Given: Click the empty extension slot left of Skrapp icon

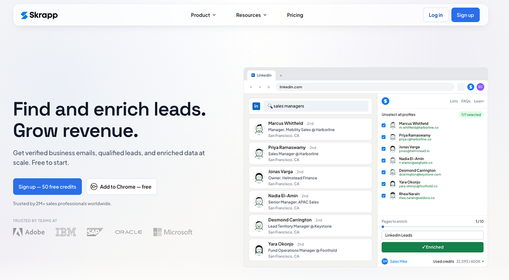Looking at the screenshot, I should [461, 87].
